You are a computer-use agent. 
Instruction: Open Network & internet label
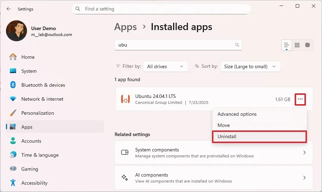[42, 99]
